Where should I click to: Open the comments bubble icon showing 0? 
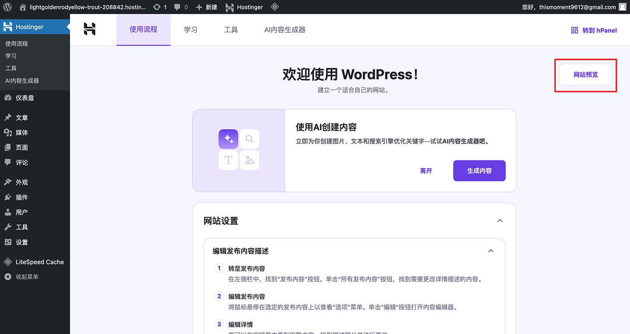[177, 7]
